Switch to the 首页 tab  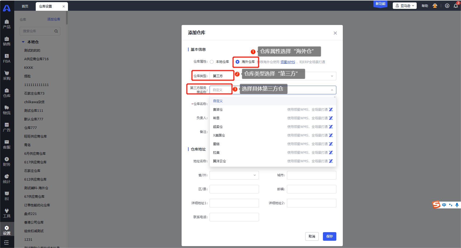(x=25, y=6)
